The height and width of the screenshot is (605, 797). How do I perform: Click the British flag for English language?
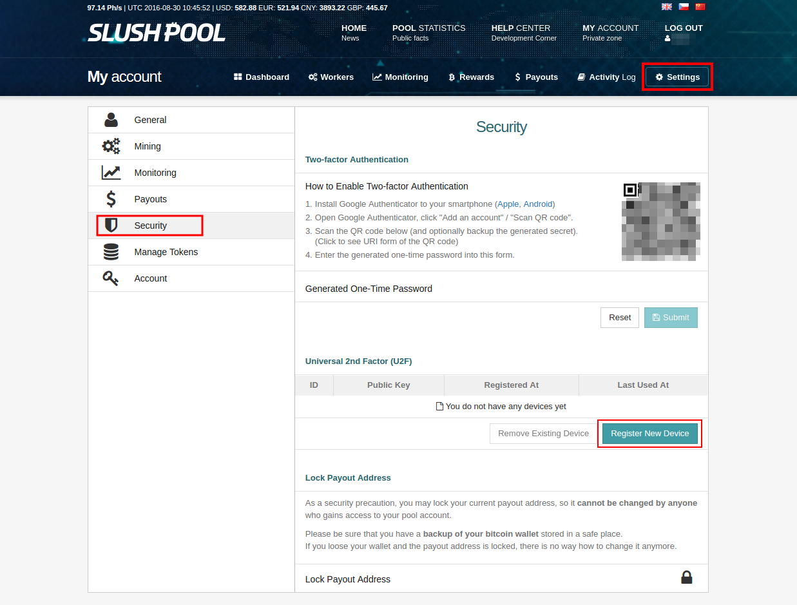point(666,6)
